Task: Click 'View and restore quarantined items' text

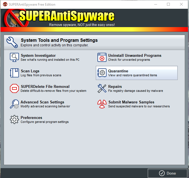Action: [x=132, y=75]
